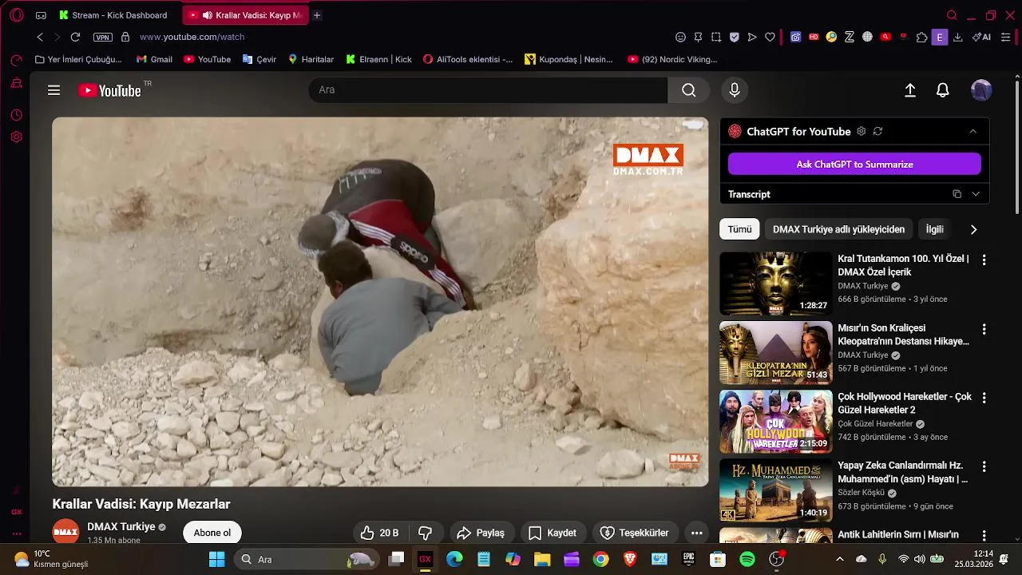Open Hz. Muhammed AI video thumbnail
1022x575 pixels.
click(775, 490)
